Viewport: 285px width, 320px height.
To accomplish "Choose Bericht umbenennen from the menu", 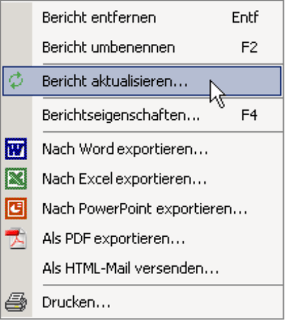I will click(x=142, y=47).
